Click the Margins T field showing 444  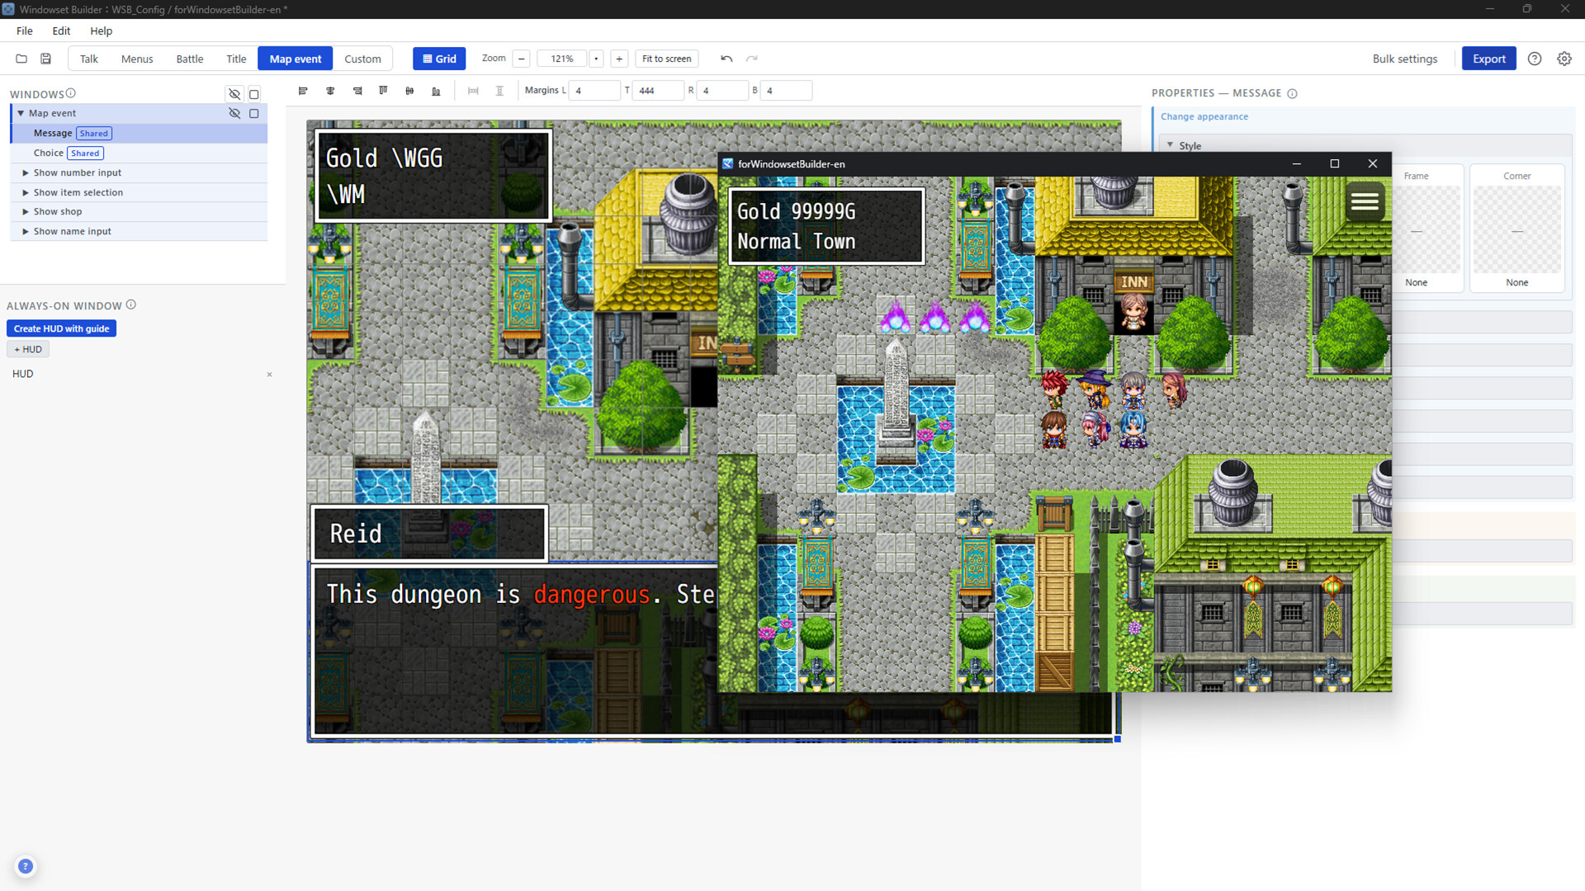(x=658, y=91)
